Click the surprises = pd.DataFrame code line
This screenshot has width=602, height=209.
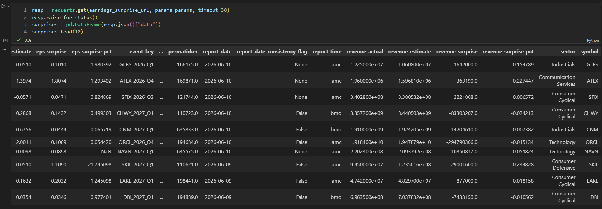[96, 24]
